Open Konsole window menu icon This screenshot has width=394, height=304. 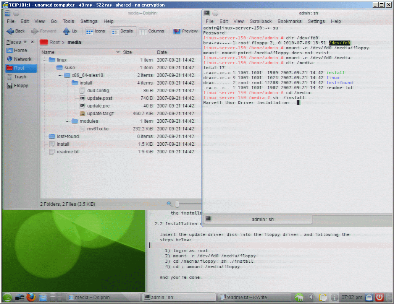pyautogui.click(x=207, y=13)
